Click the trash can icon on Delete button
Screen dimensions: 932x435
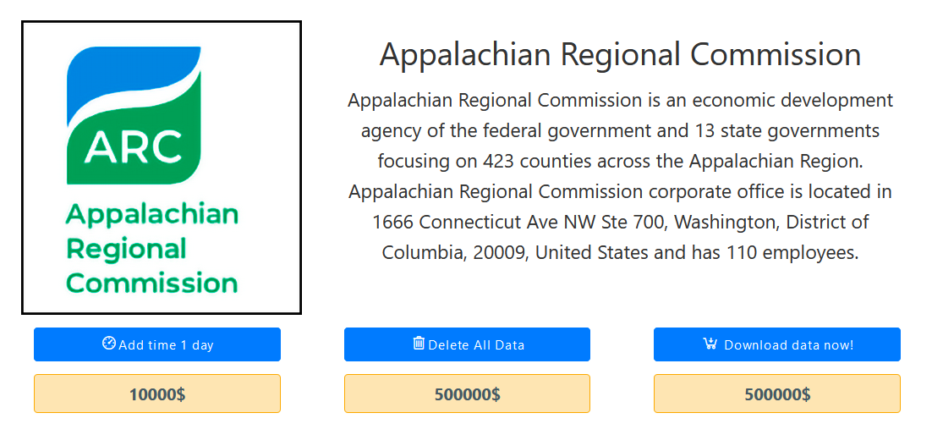(419, 344)
